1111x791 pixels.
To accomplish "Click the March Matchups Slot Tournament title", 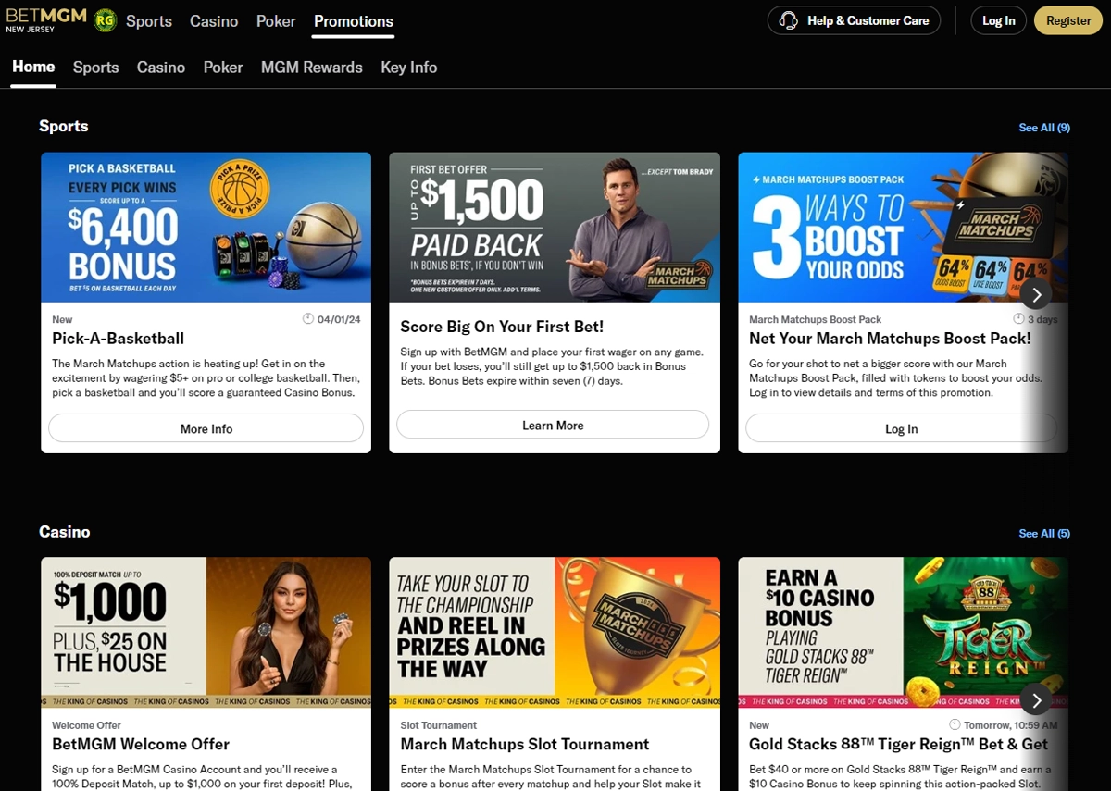I will click(x=525, y=744).
